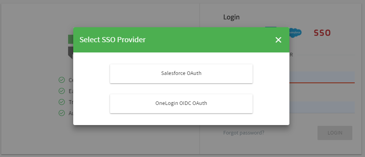
Task: Click the LOGIN button
Action: pos(335,133)
